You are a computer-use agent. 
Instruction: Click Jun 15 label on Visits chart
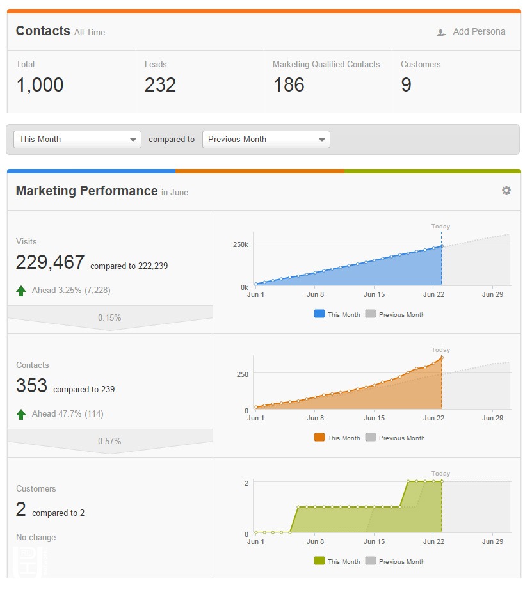click(x=374, y=294)
